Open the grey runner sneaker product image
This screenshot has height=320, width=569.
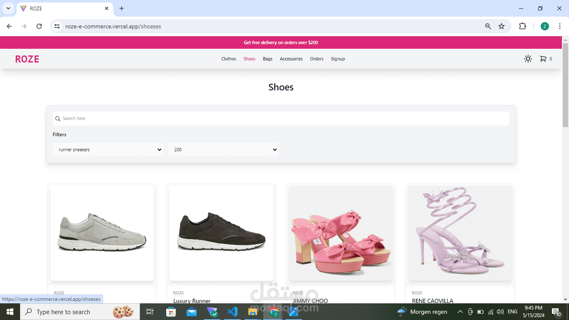(102, 233)
